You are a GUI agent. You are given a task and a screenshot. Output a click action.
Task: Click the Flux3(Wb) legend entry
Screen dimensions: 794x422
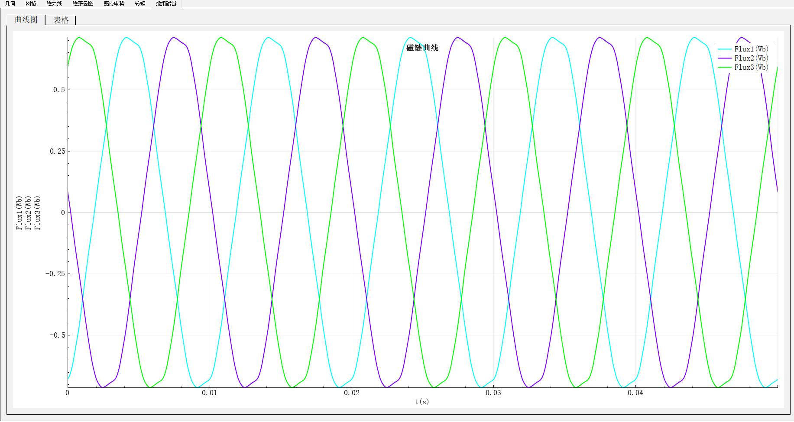743,67
